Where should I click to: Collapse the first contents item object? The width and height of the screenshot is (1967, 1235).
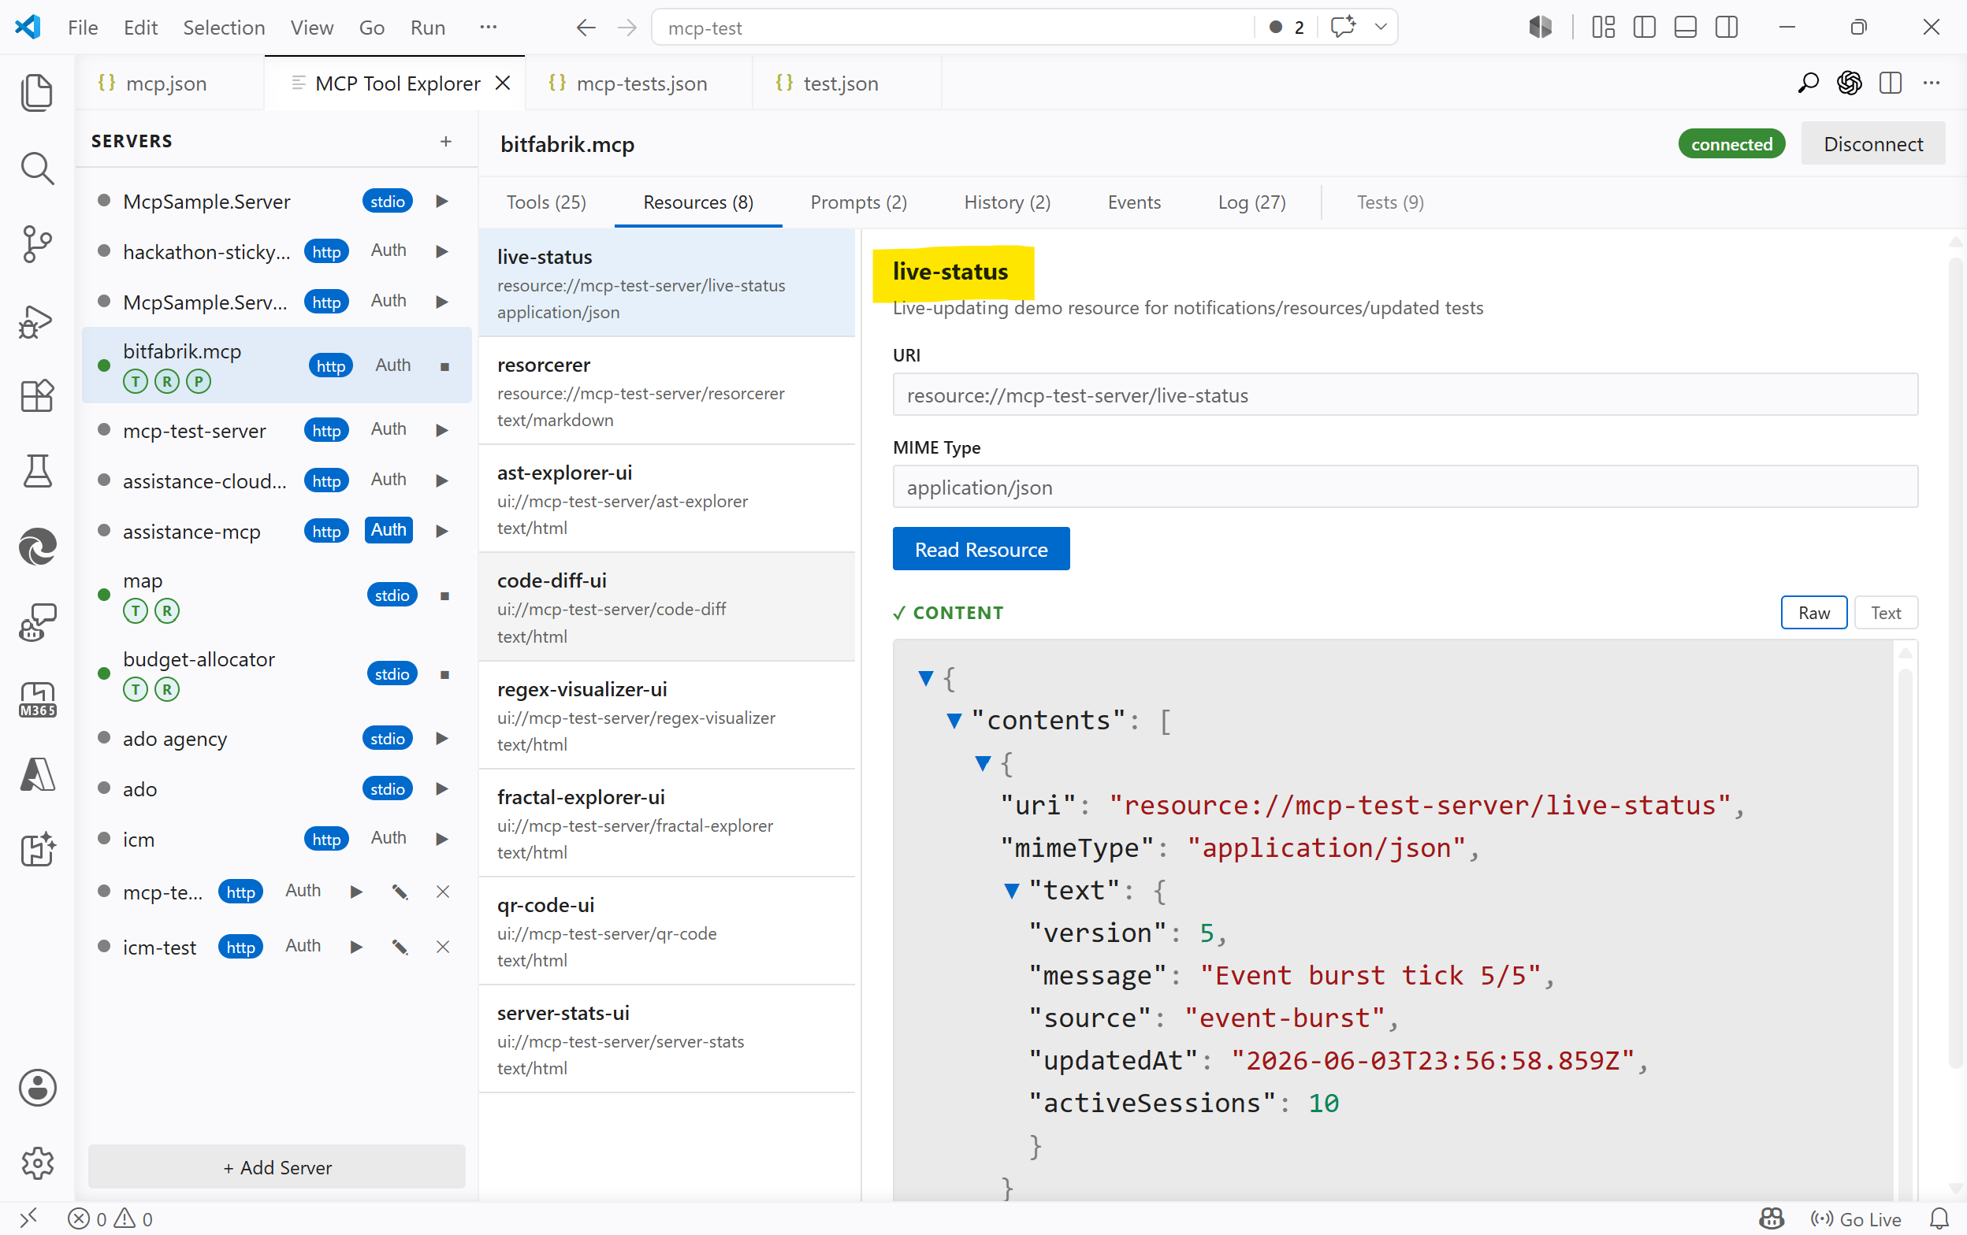click(x=983, y=764)
